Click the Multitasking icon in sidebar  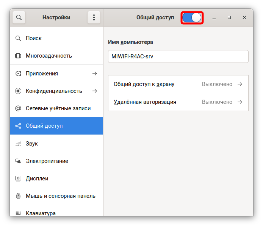click(18, 56)
